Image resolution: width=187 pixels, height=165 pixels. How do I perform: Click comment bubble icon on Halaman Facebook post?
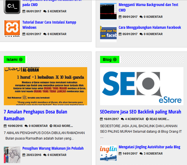point(141,34)
